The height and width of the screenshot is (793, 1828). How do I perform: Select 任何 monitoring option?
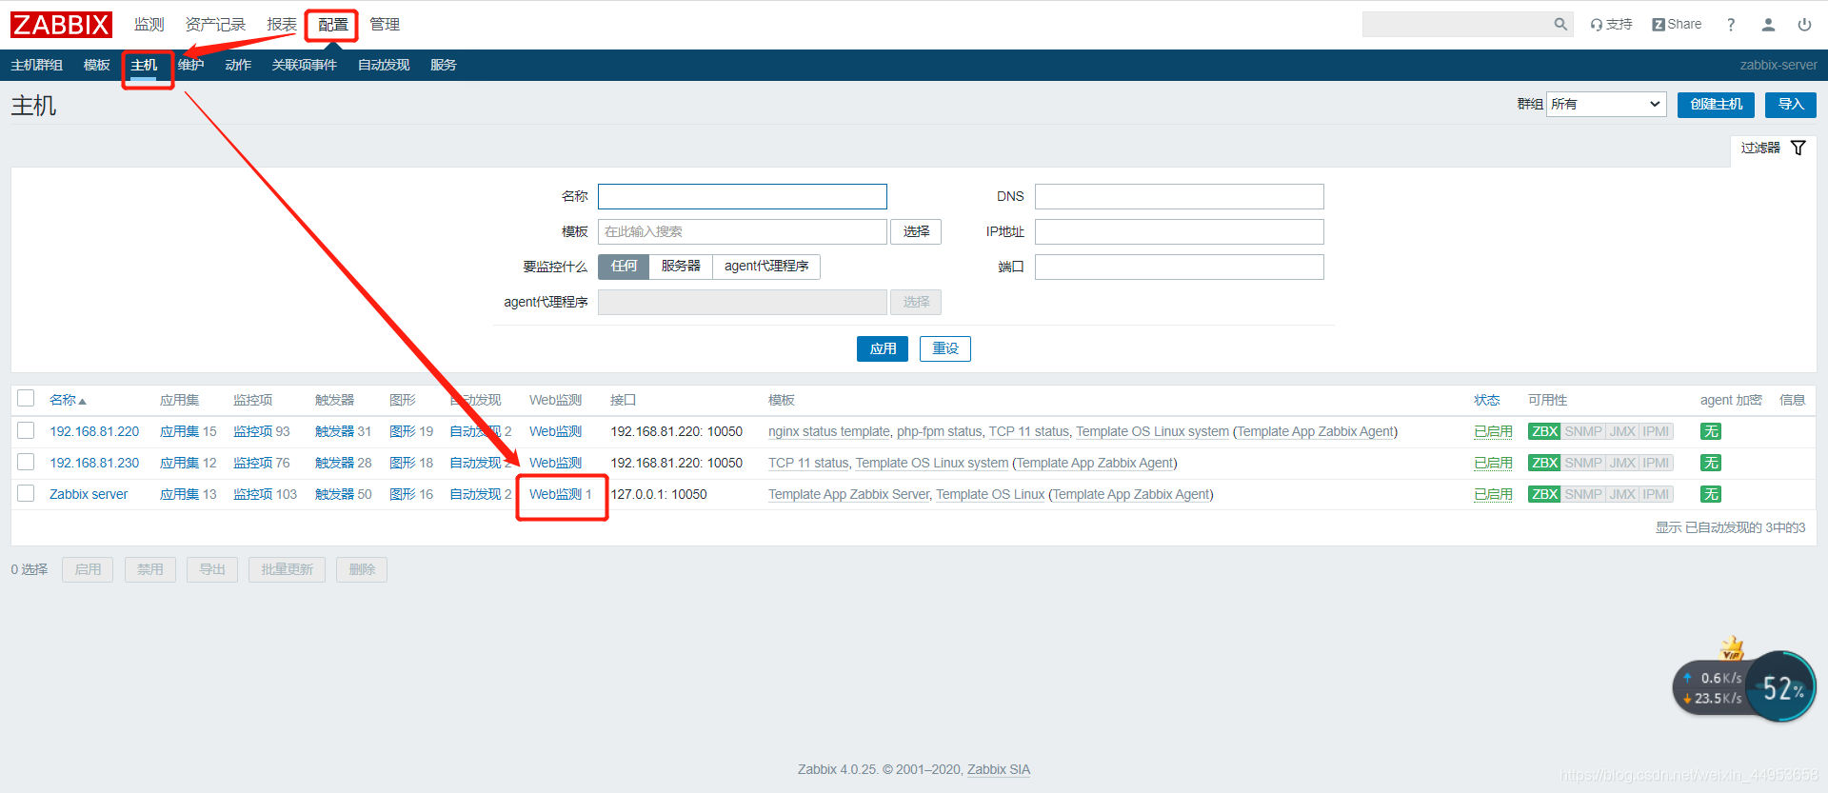[x=624, y=267]
